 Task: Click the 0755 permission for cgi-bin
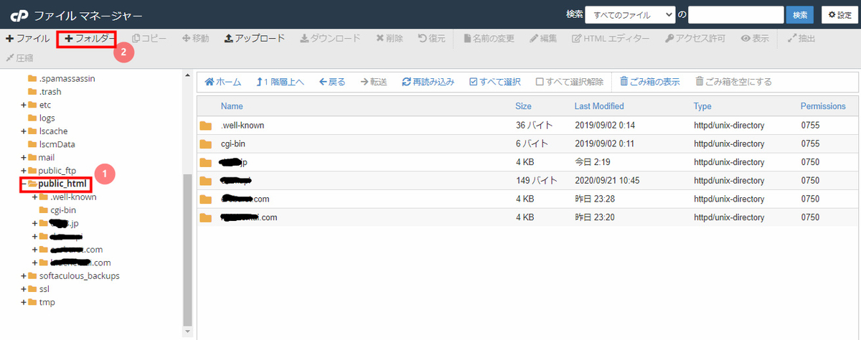[x=810, y=143]
